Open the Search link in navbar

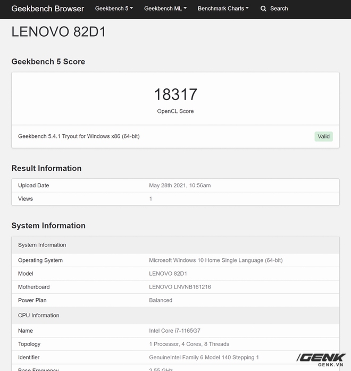click(x=279, y=9)
